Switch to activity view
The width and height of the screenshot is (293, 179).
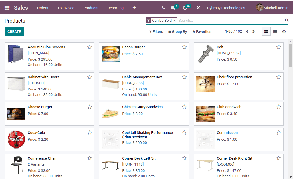284,31
